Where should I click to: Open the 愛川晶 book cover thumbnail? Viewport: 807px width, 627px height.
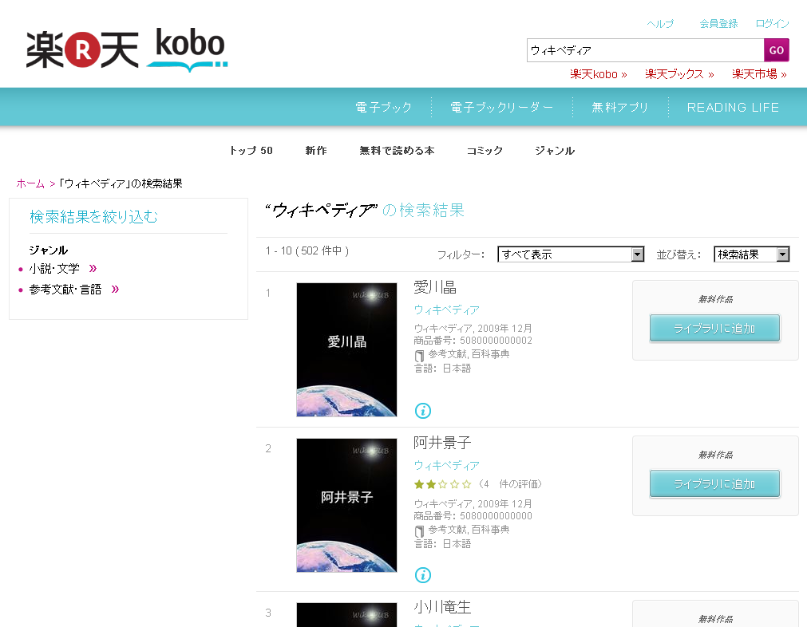[346, 349]
